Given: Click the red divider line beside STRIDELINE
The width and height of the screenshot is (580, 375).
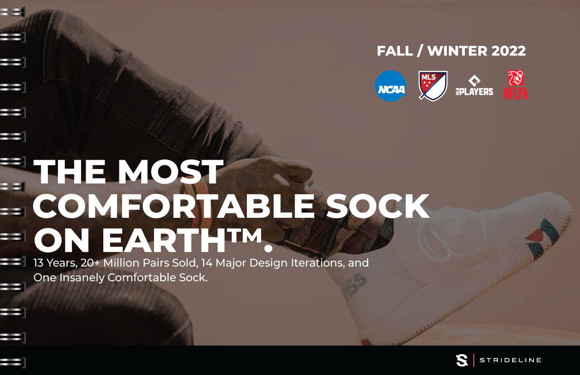Looking at the screenshot, I should (x=473, y=360).
